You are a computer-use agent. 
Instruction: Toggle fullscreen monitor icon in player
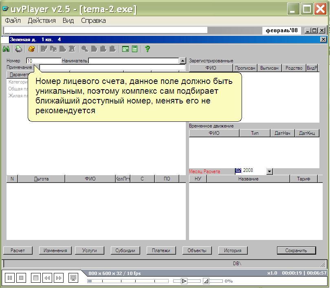point(73,278)
